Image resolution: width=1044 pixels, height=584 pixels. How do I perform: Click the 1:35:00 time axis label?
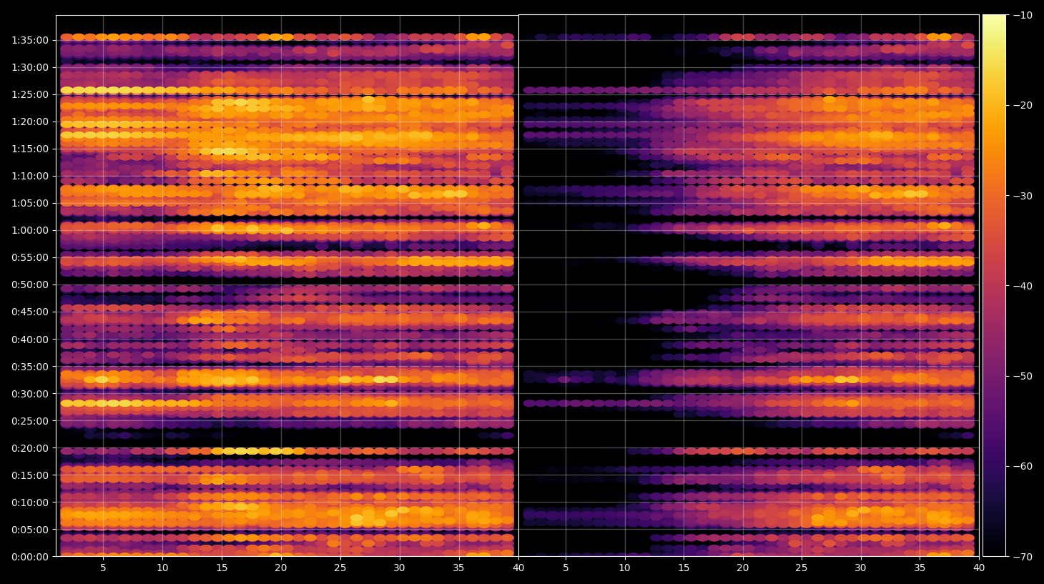pos(30,40)
